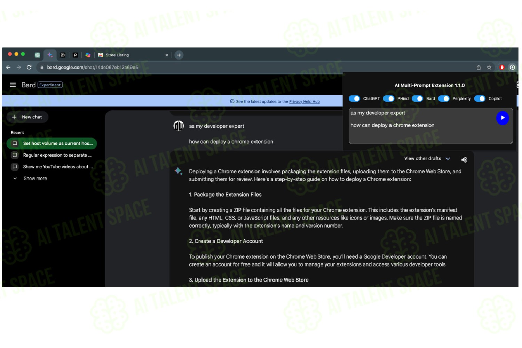522x348 pixels.
Task: Expand View other drafts
Action: 427,159
